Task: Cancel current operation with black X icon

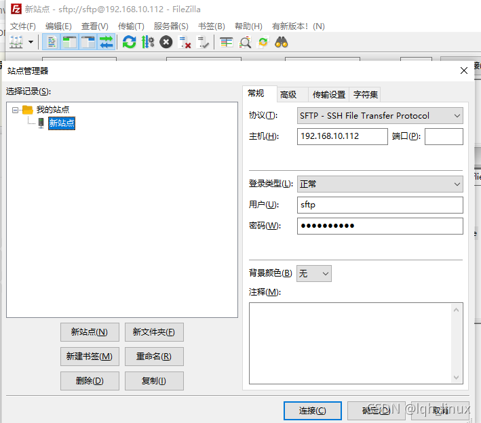Action: [x=166, y=42]
